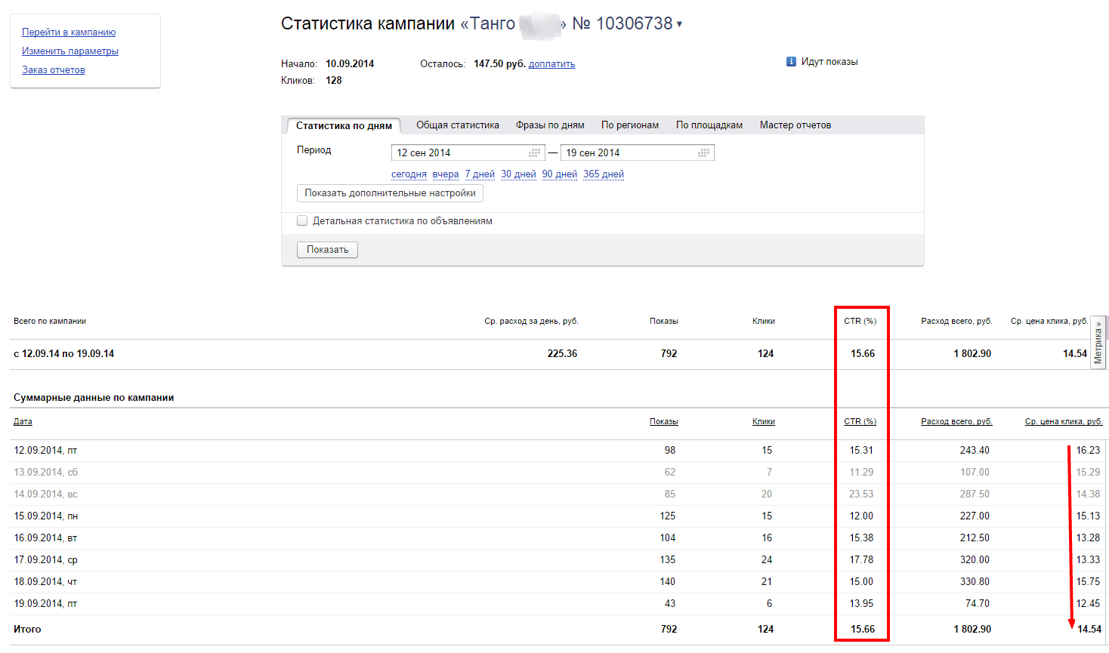The height and width of the screenshot is (653, 1109).
Task: Click the доплатить link
Action: click(551, 64)
